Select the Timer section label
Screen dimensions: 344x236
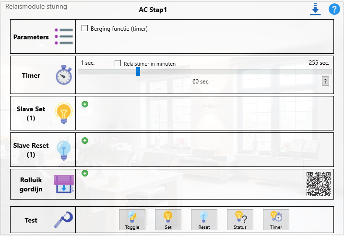point(31,75)
